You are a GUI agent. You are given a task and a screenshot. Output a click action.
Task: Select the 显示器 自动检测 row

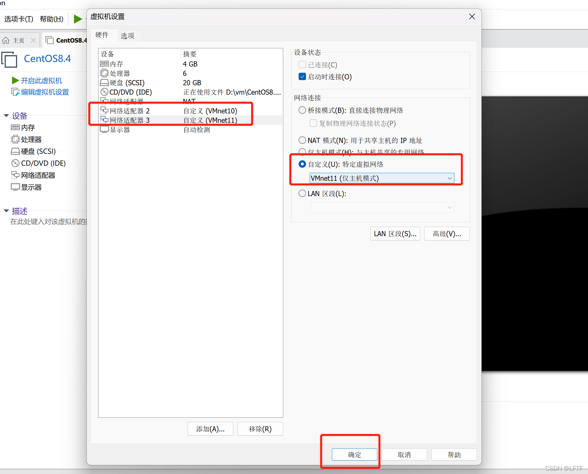(191, 129)
